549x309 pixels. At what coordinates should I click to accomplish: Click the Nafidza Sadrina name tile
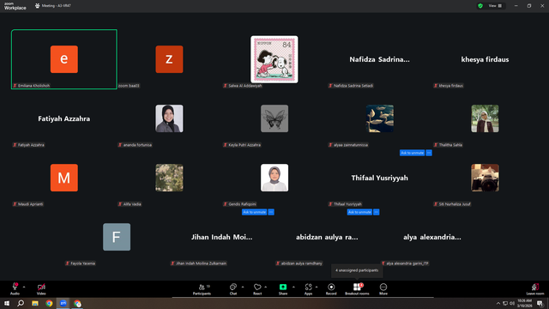pyautogui.click(x=379, y=59)
